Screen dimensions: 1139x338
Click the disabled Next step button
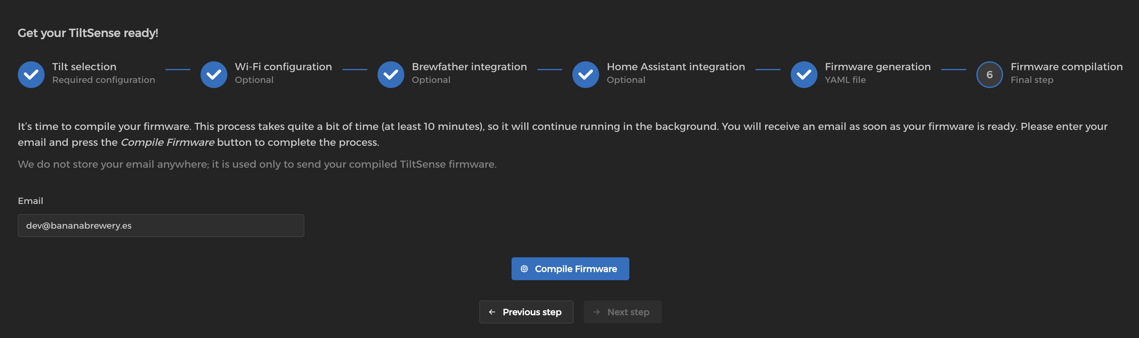coord(623,312)
